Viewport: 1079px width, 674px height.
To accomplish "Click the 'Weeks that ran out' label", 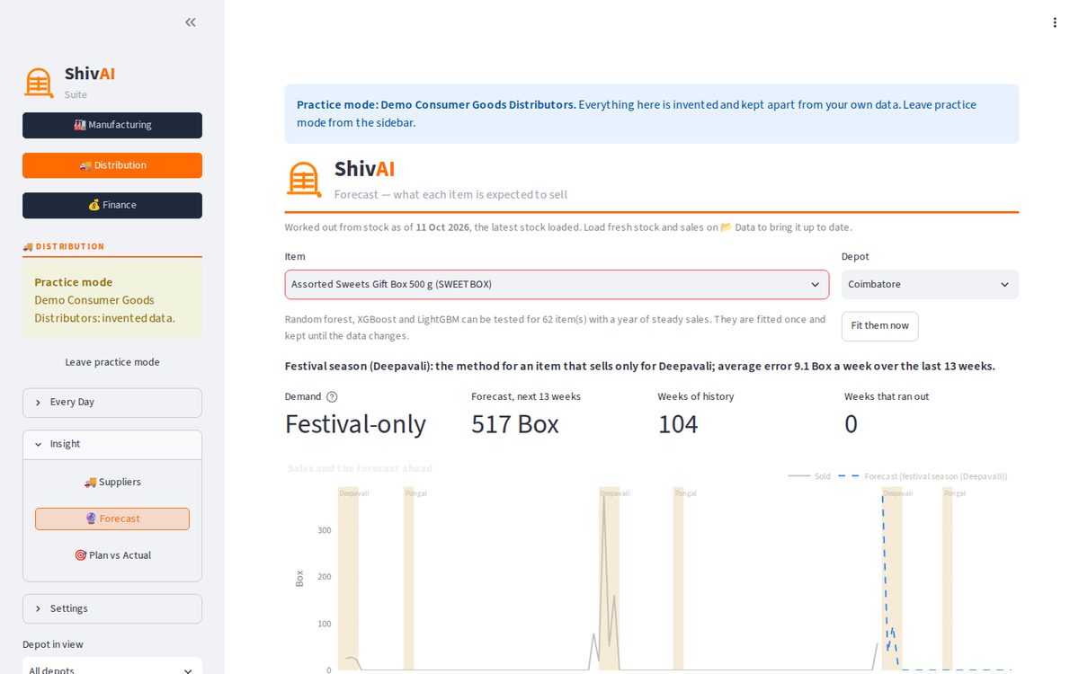I will pos(887,396).
